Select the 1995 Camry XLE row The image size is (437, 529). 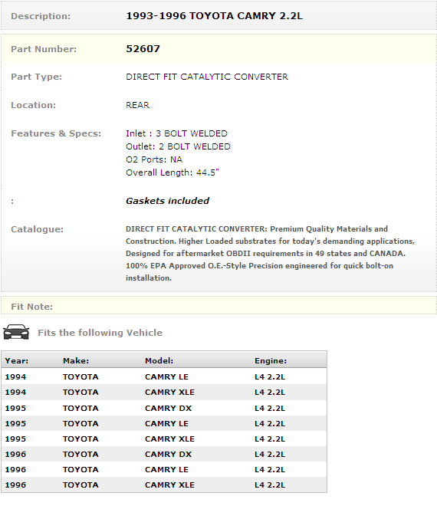pos(164,439)
